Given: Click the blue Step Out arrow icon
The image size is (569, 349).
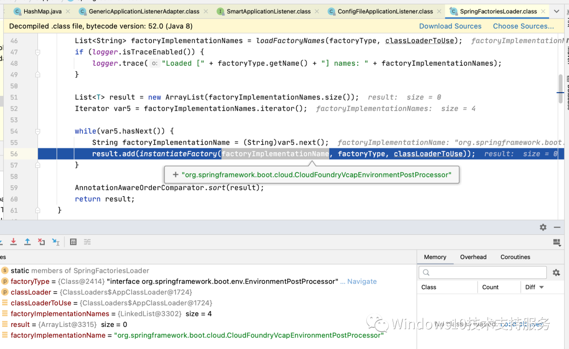Looking at the screenshot, I should point(27,242).
